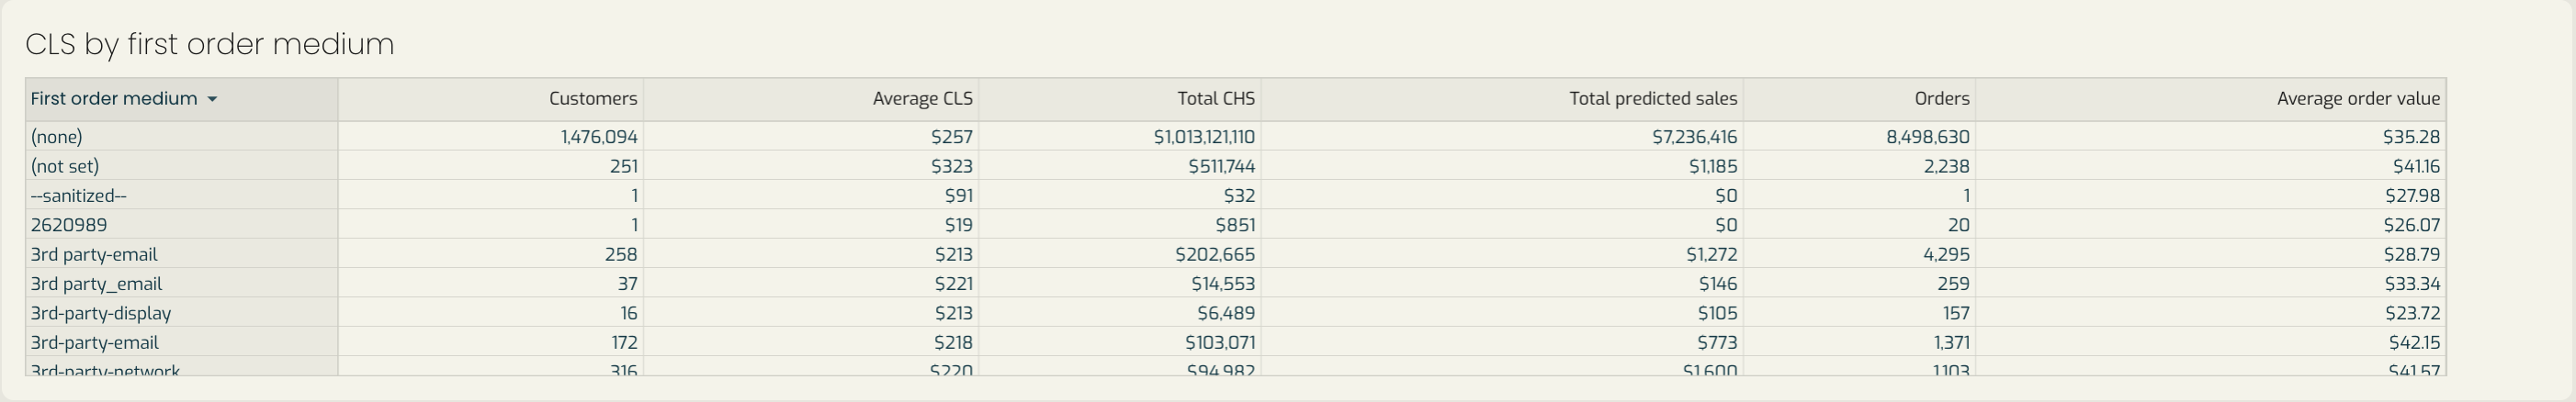Click the --sanitized-- row label

(x=79, y=196)
